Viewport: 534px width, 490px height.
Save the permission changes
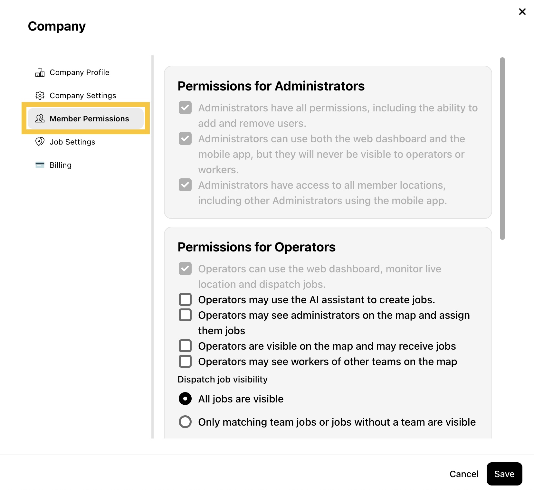(x=504, y=474)
